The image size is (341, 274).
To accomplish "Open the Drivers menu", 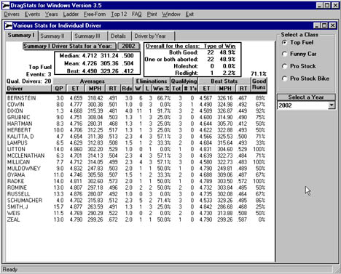I will (x=12, y=15).
